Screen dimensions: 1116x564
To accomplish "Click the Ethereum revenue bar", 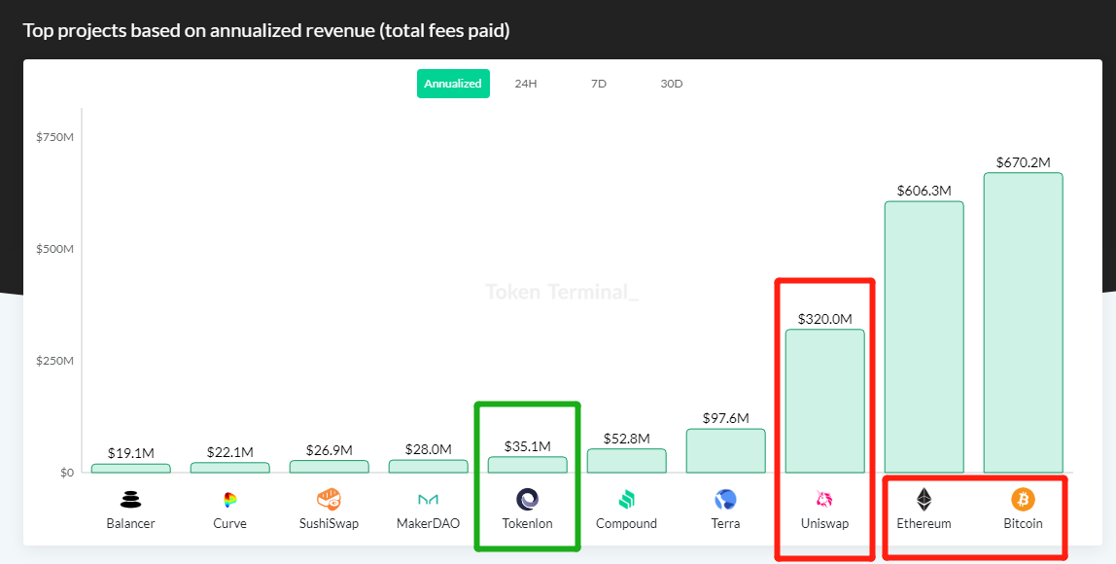I will click(924, 336).
